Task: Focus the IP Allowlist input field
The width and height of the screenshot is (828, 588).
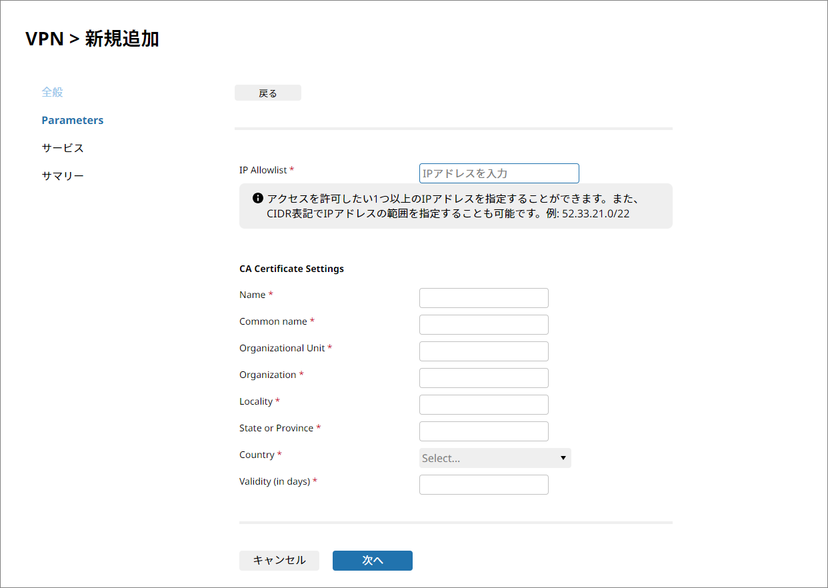Action: 499,173
